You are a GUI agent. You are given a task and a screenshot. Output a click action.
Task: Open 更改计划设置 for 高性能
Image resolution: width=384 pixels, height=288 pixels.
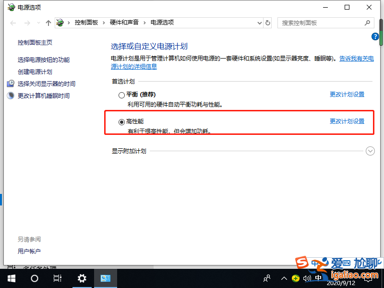coord(347,121)
